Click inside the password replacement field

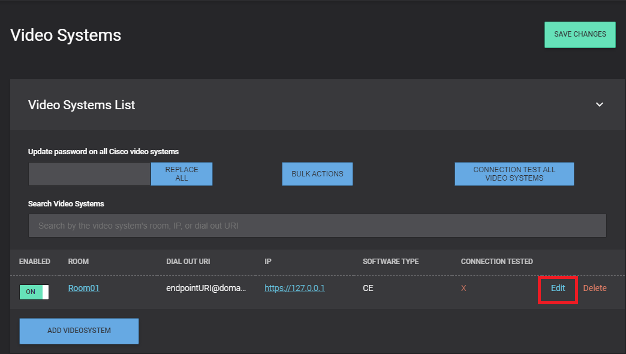pos(89,173)
